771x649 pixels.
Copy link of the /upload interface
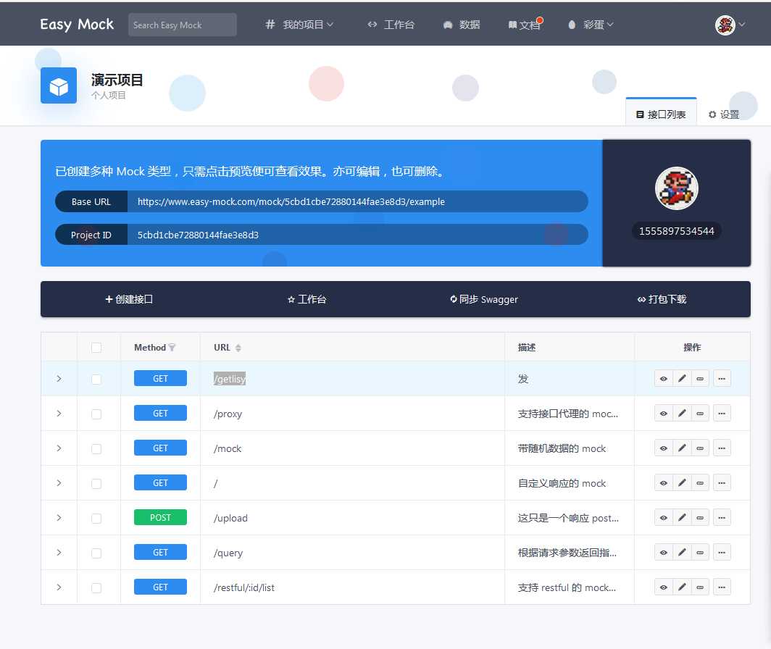pyautogui.click(x=700, y=518)
